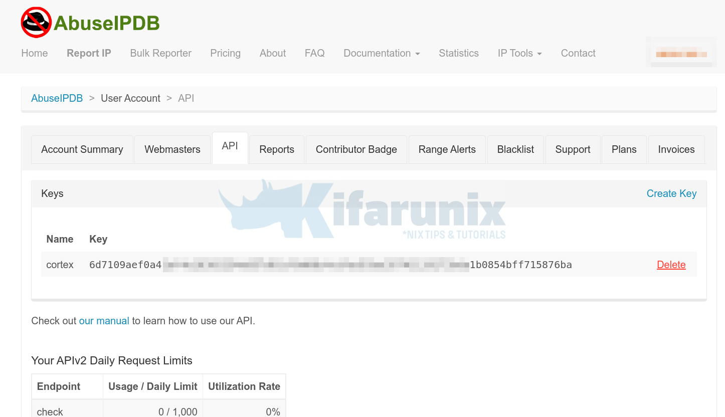Image resolution: width=725 pixels, height=417 pixels.
Task: Switch to the Support tab
Action: point(573,149)
